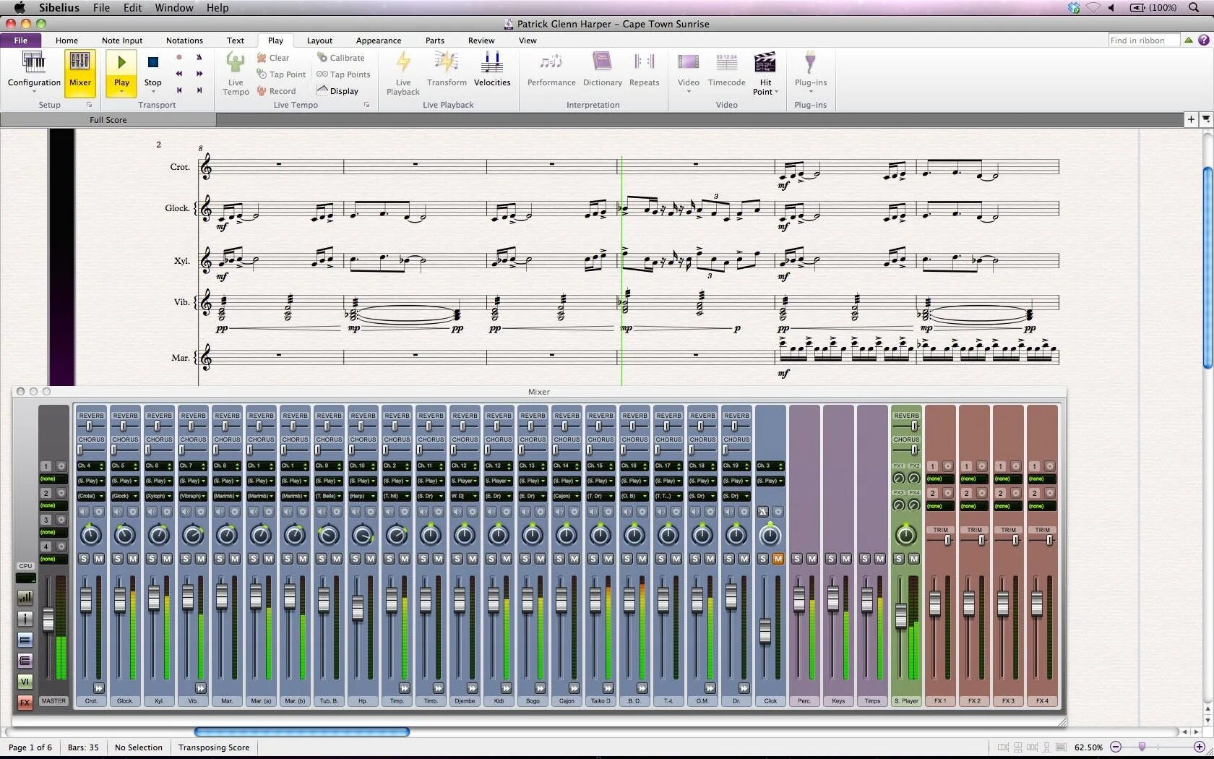This screenshot has height=759, width=1214.
Task: Click the Find in ribbon field
Action: [x=1143, y=40]
